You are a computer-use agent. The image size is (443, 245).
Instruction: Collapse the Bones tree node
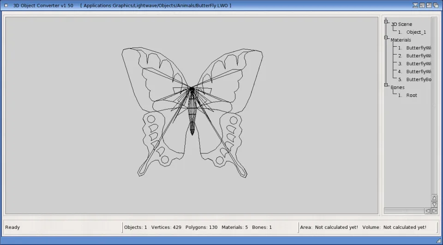[386, 85]
